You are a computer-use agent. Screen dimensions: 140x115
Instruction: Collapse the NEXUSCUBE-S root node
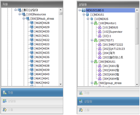tap(80, 10)
